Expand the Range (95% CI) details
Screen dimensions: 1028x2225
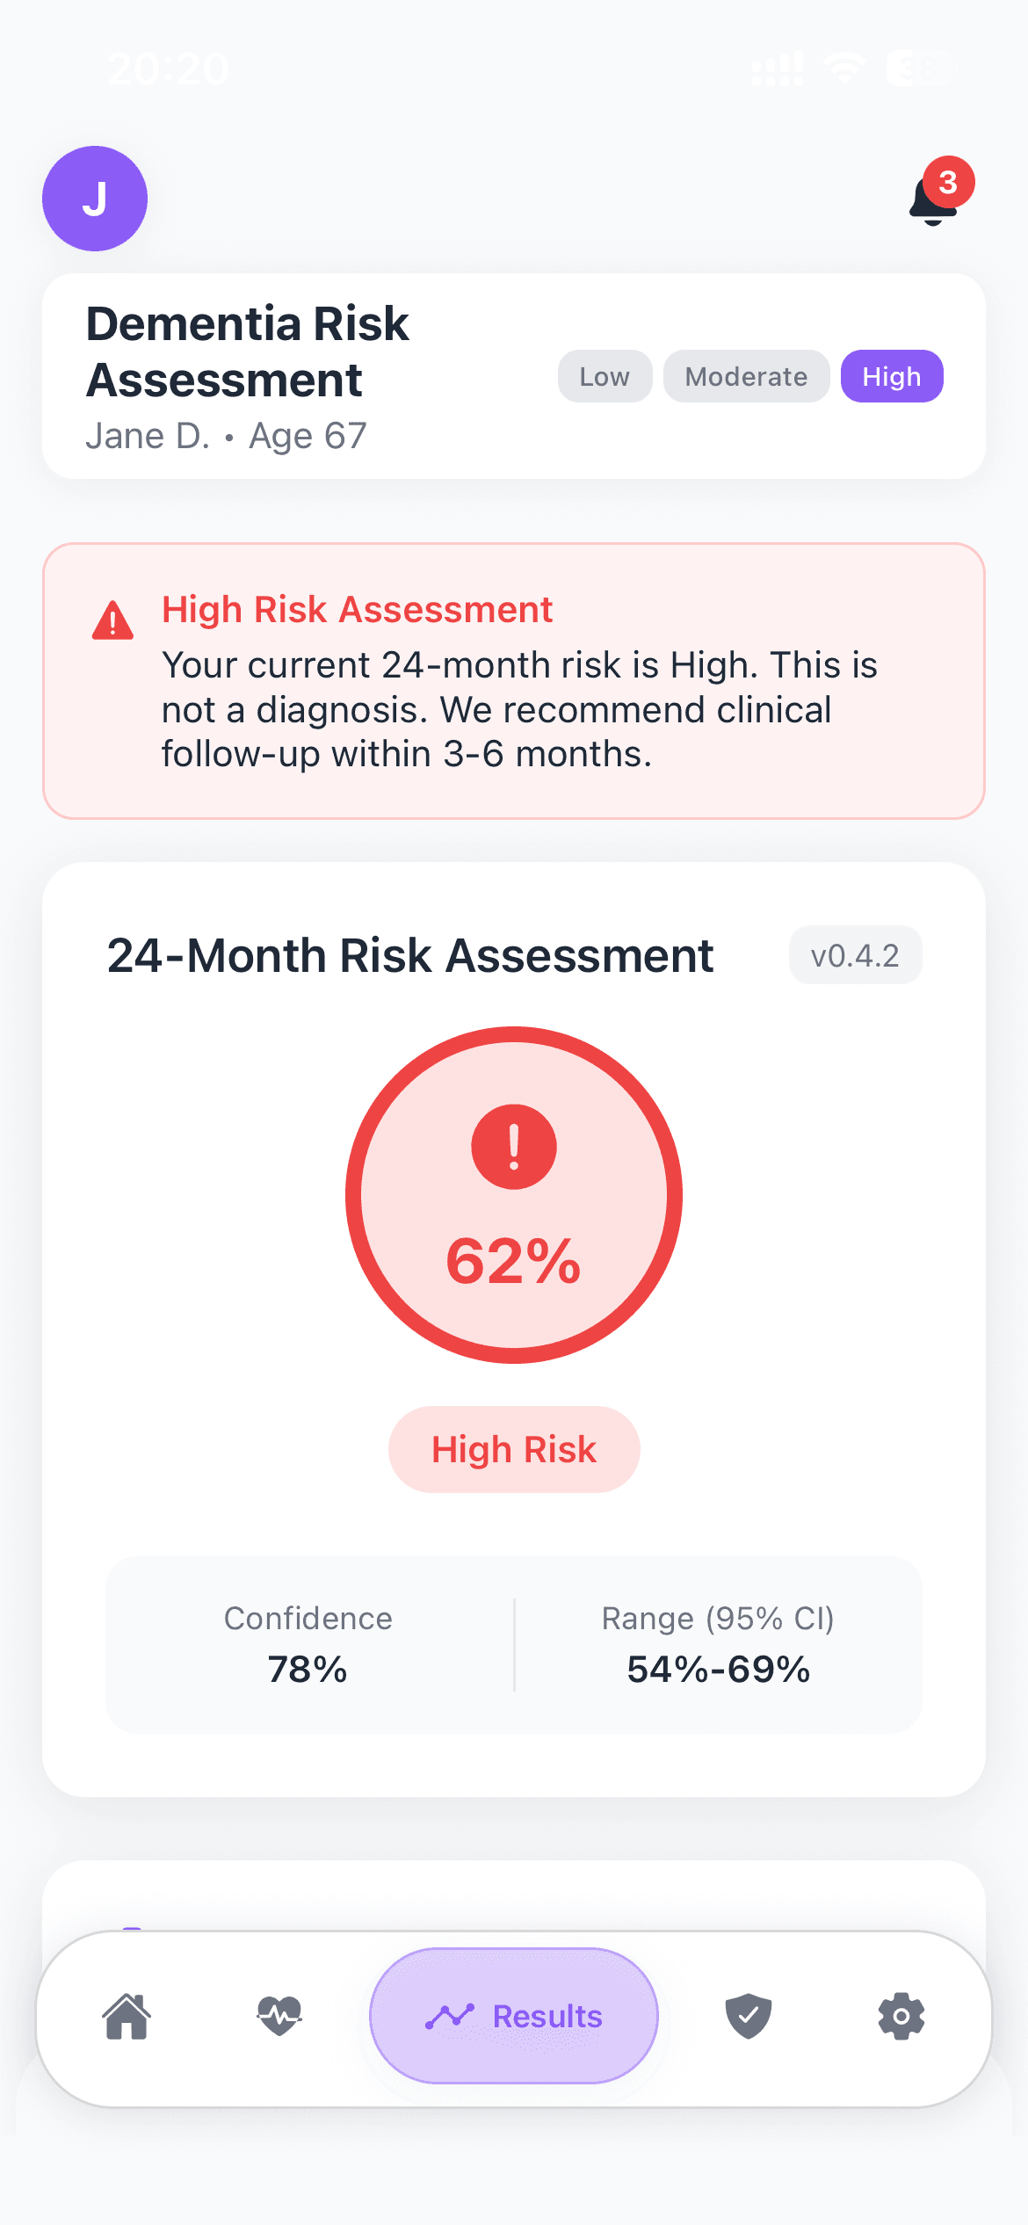(x=718, y=1645)
